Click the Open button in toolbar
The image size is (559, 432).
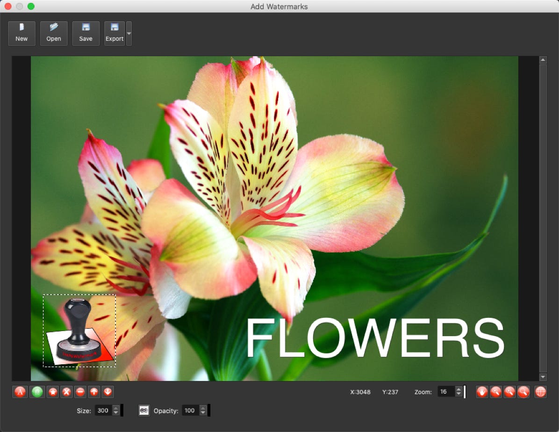click(x=54, y=33)
